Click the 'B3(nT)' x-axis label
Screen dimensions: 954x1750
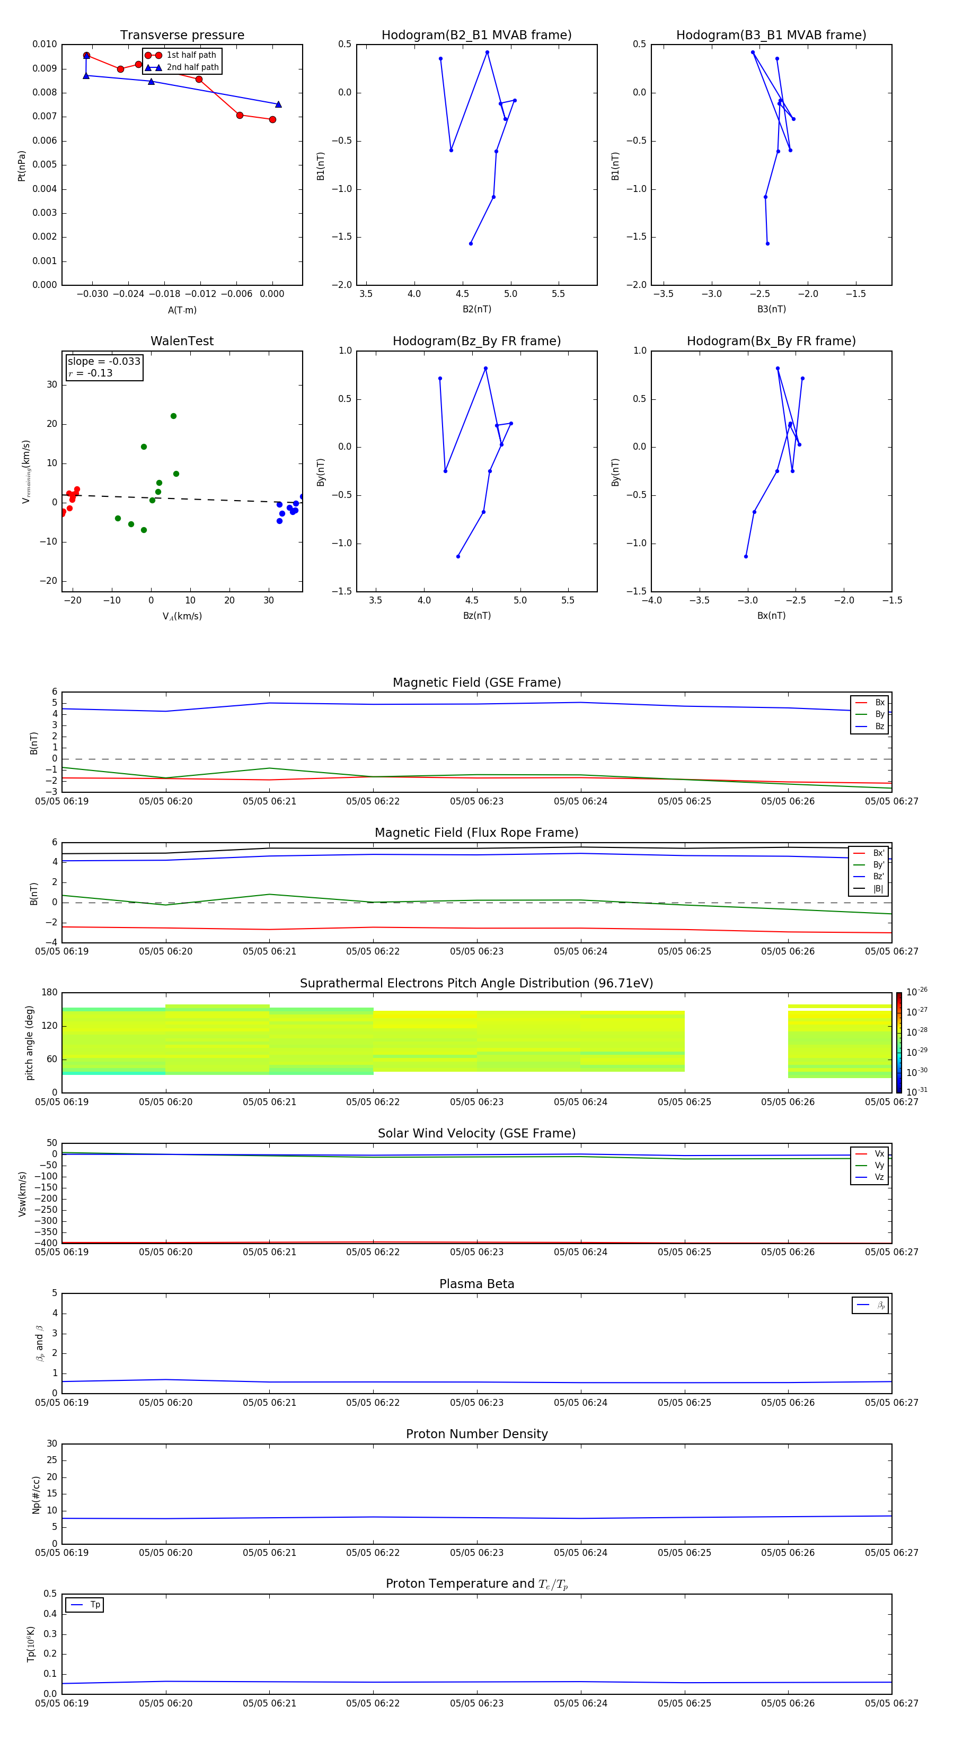pyautogui.click(x=771, y=309)
